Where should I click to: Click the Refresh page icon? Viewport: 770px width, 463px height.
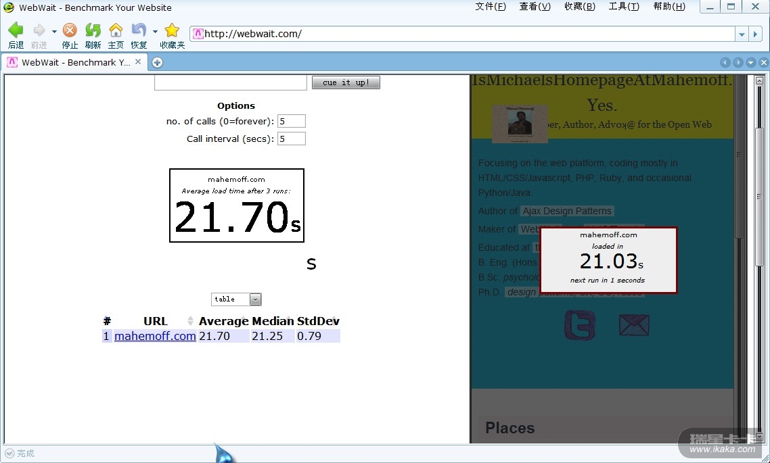[93, 30]
